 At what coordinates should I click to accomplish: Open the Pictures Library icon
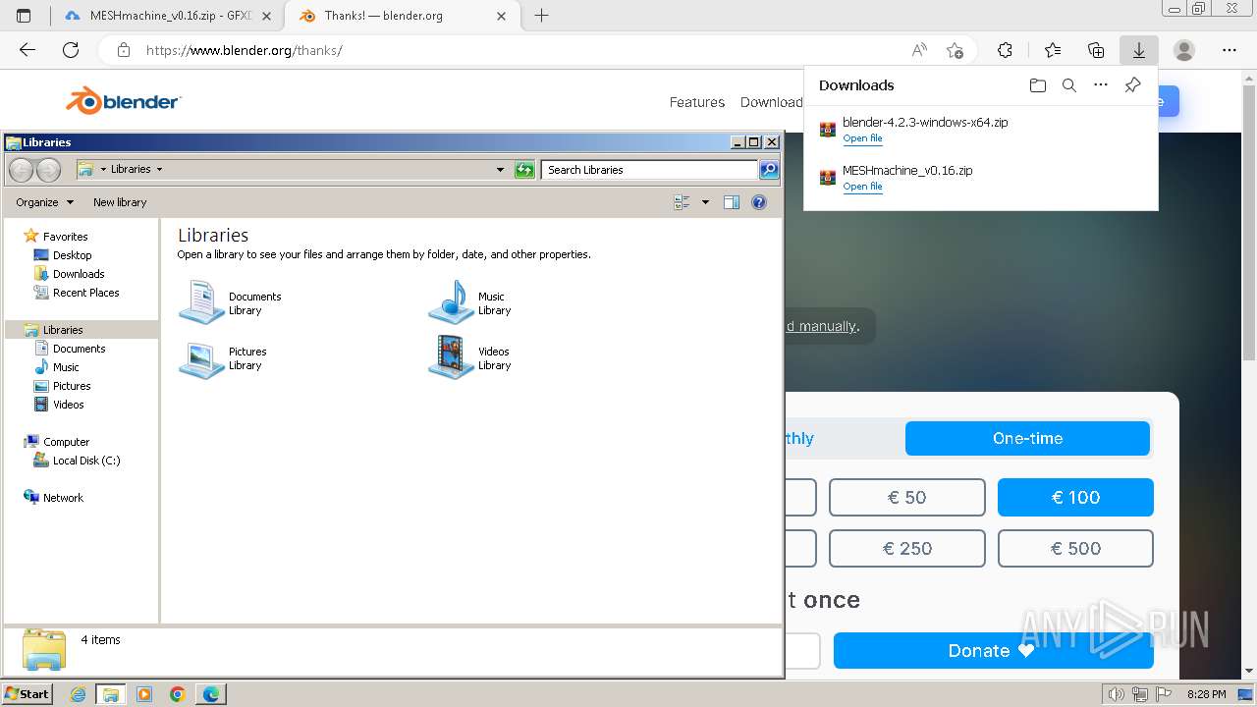[201, 357]
